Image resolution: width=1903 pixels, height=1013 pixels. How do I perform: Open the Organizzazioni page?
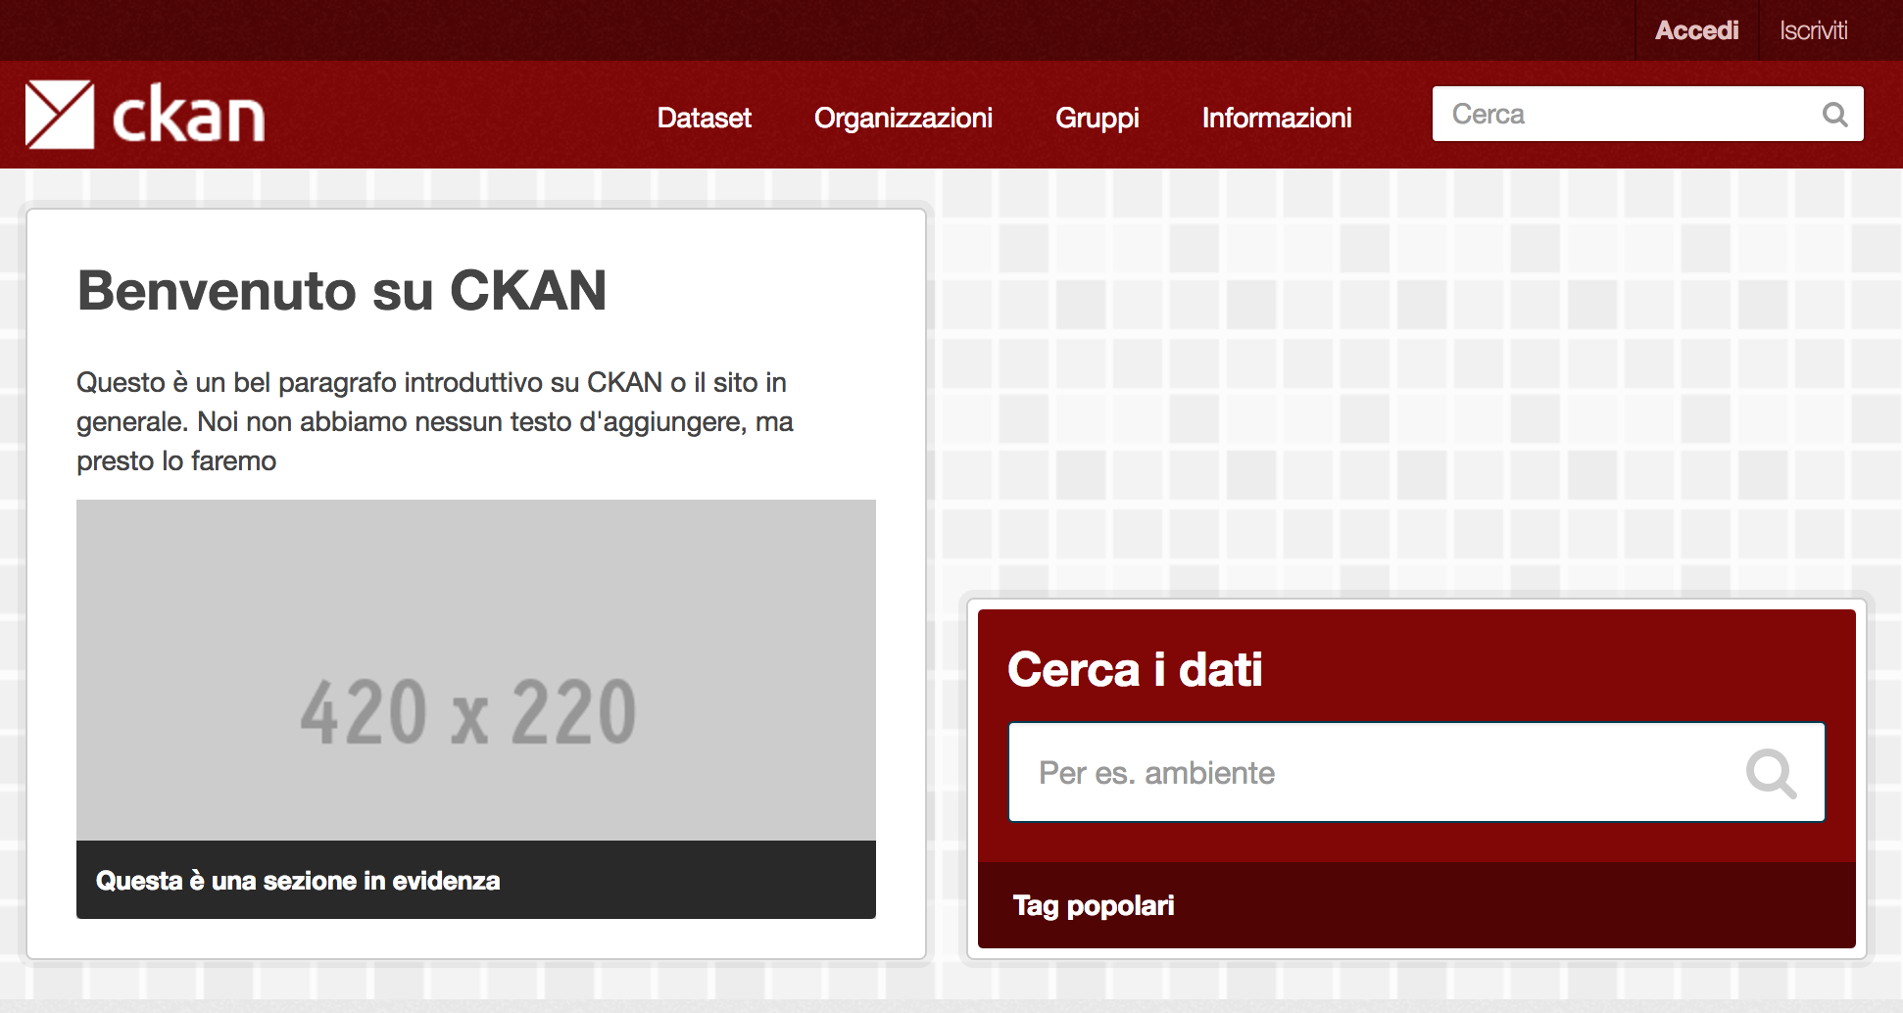pos(903,118)
